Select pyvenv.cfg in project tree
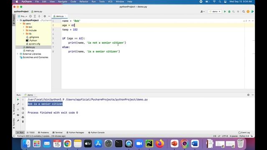This screenshot has width=267, height=150. click(x=33, y=44)
